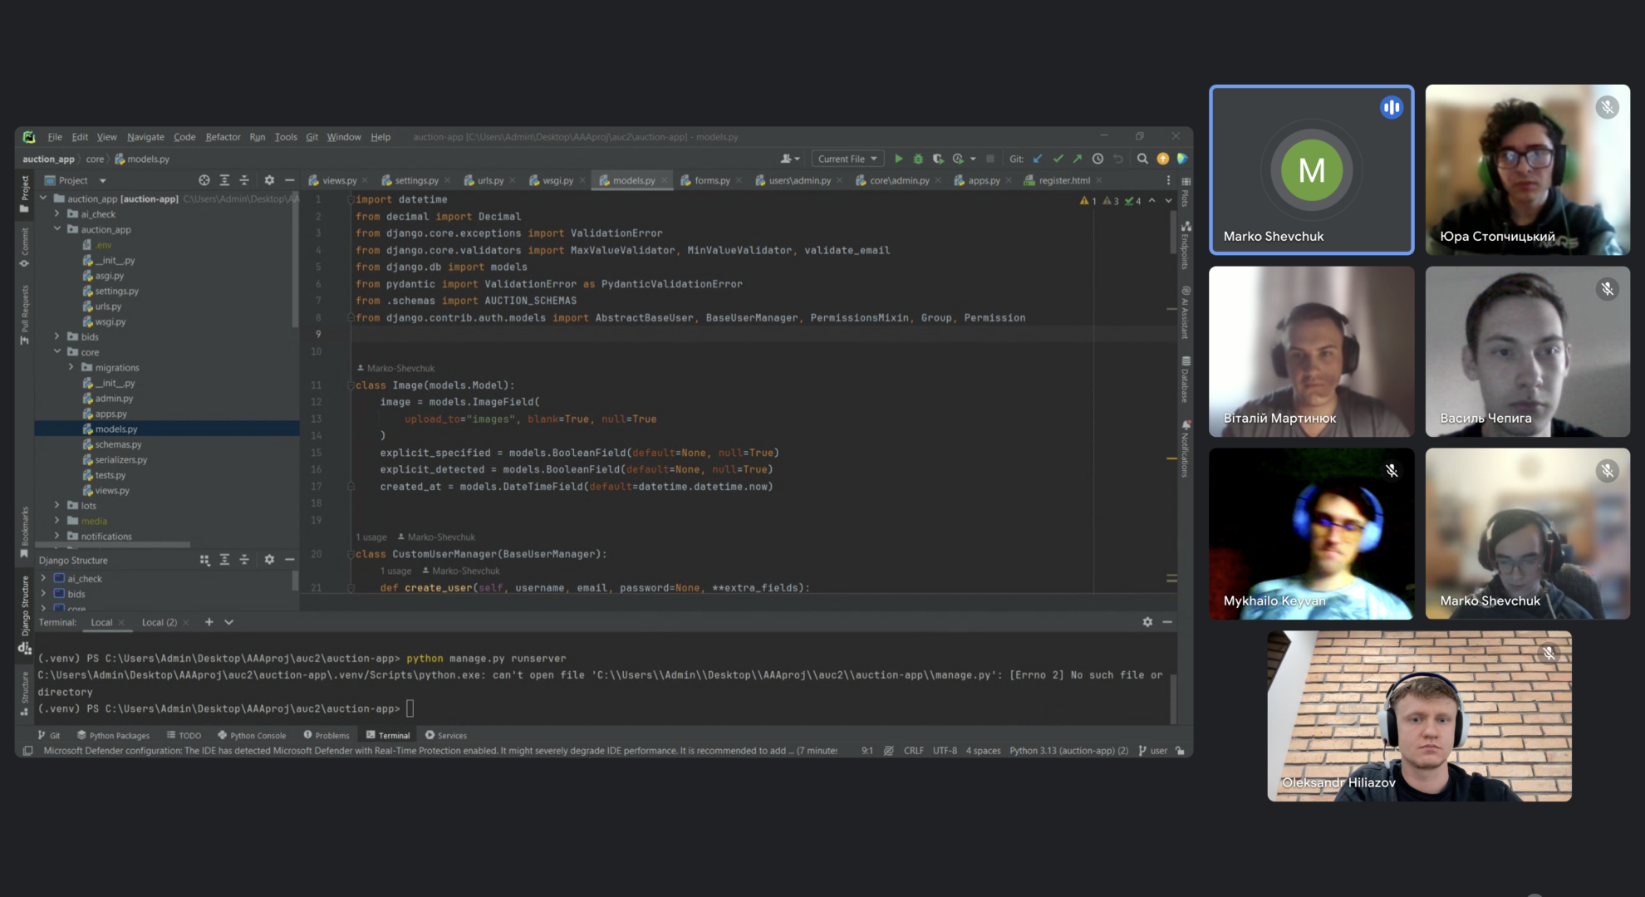1645x897 pixels.
Task: Open the Search Everywhere magnifier icon
Action: (1143, 158)
